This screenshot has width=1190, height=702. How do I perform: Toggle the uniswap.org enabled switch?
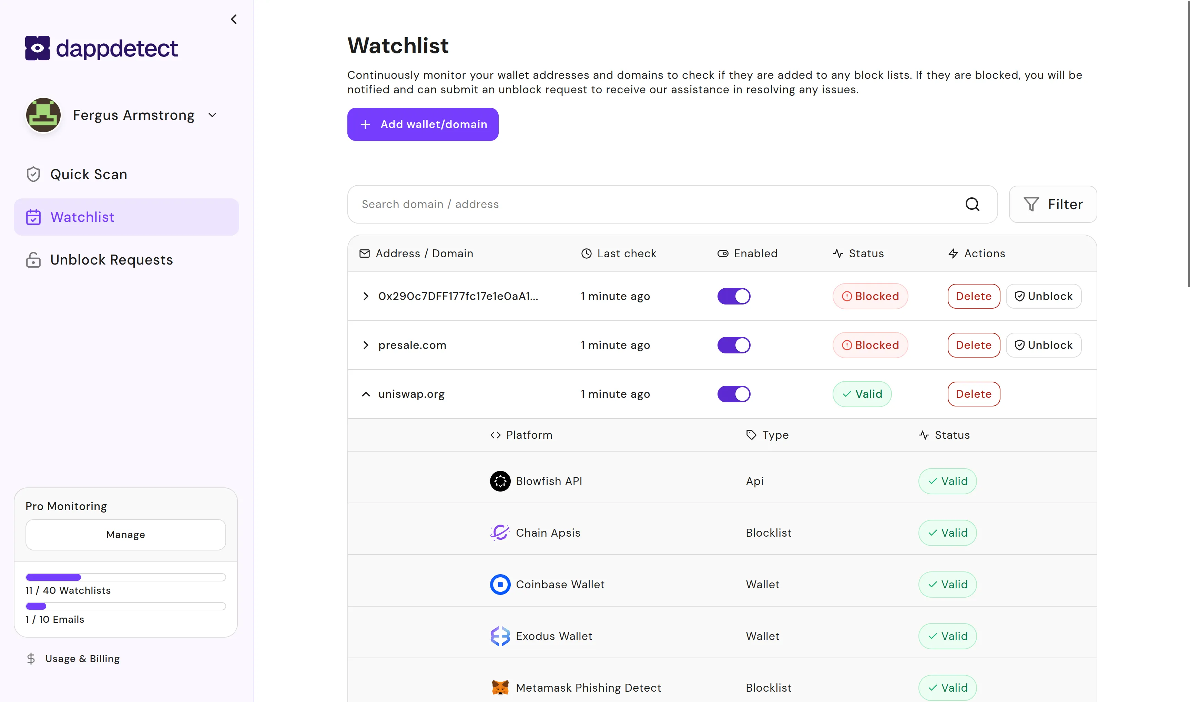733,394
